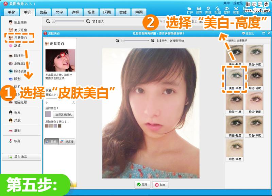Switch to the 橡皮擦 eraser mode
The height and width of the screenshot is (196, 272).
tap(67, 141)
